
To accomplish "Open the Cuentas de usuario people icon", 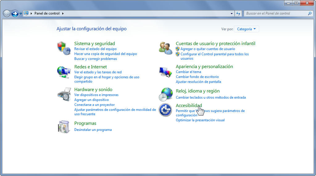I will coord(166,48).
